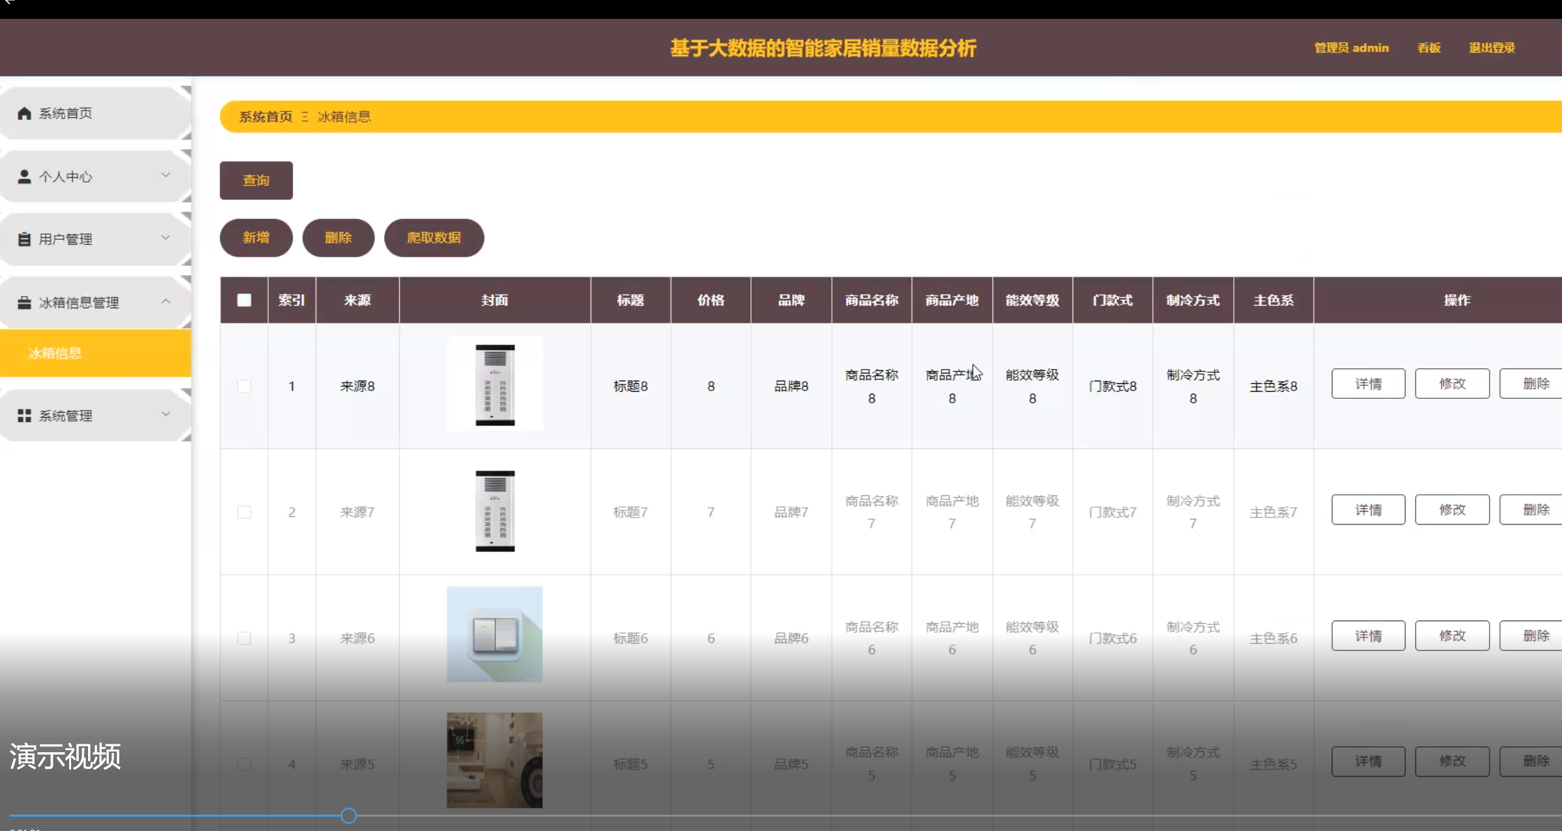Expand the 系统管理 menu chevron
The image size is (1562, 831).
(166, 415)
